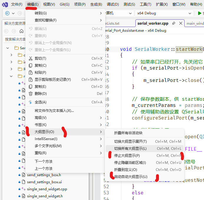Switch to the eLists.txt editor tab
The width and height of the screenshot is (204, 200).
[x=120, y=23]
